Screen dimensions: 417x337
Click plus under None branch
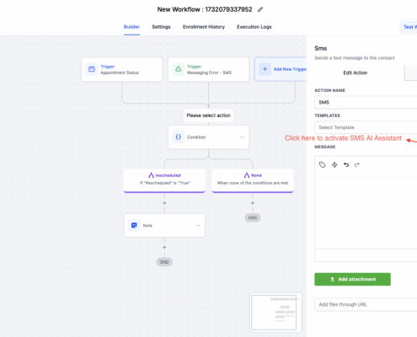coord(253,203)
